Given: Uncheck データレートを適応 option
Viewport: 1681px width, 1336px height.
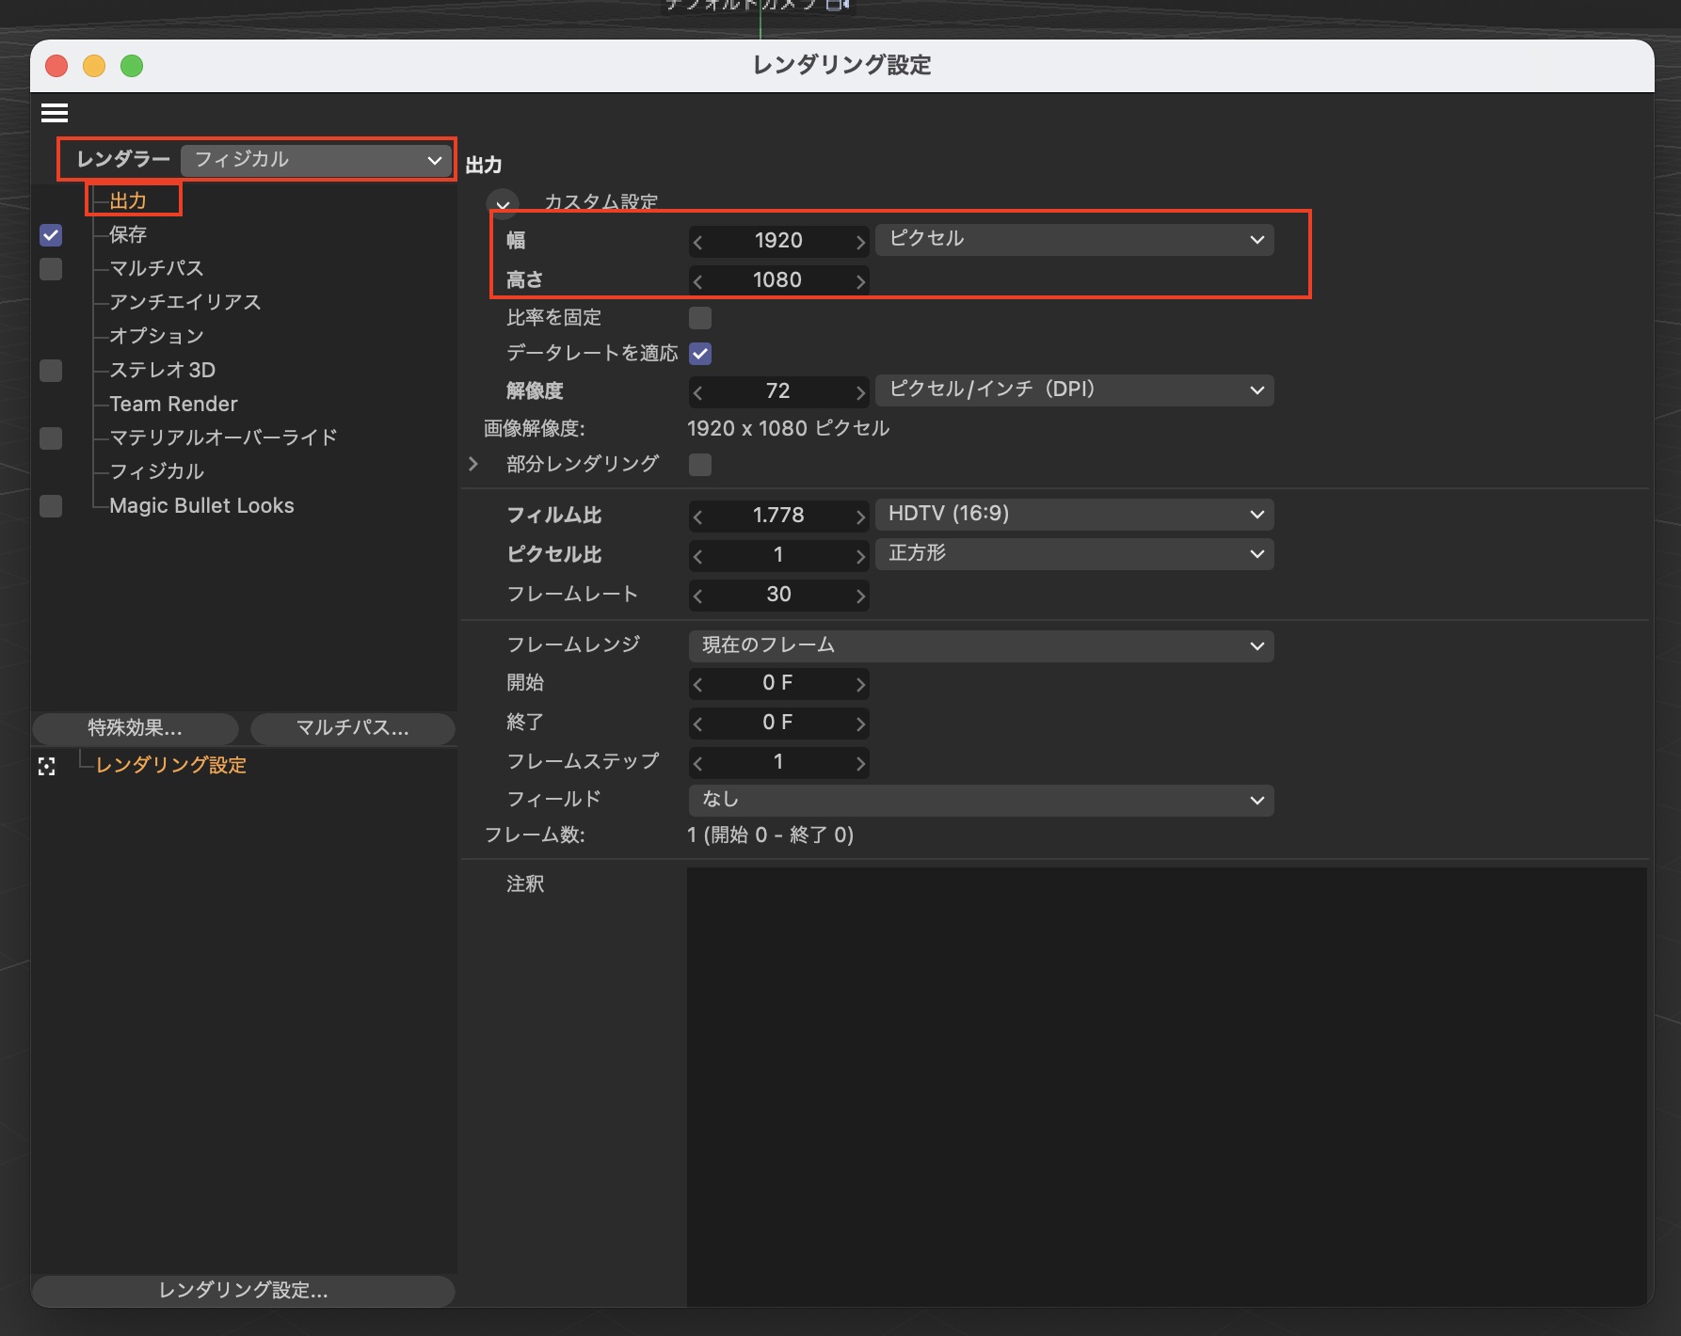Looking at the screenshot, I should coord(699,354).
